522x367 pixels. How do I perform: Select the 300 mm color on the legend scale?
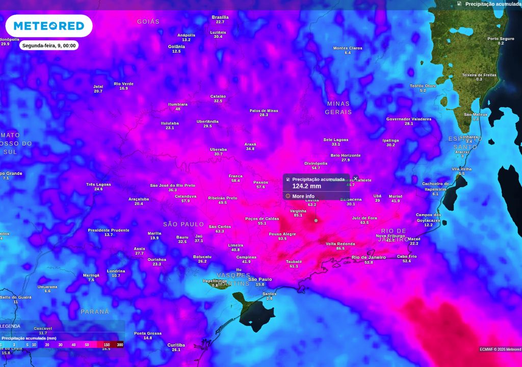[x=119, y=345]
